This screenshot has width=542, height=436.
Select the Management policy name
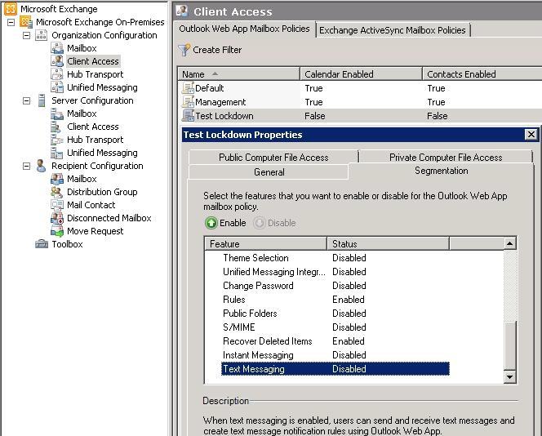tap(220, 102)
